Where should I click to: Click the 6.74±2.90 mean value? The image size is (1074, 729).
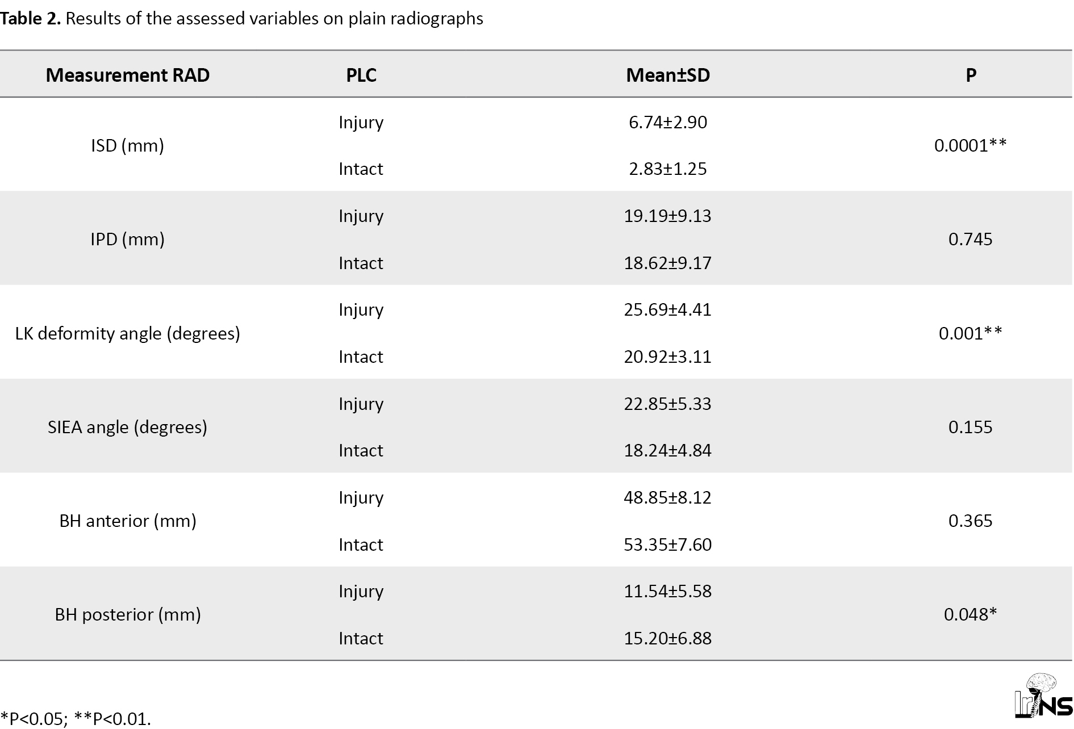668,122
